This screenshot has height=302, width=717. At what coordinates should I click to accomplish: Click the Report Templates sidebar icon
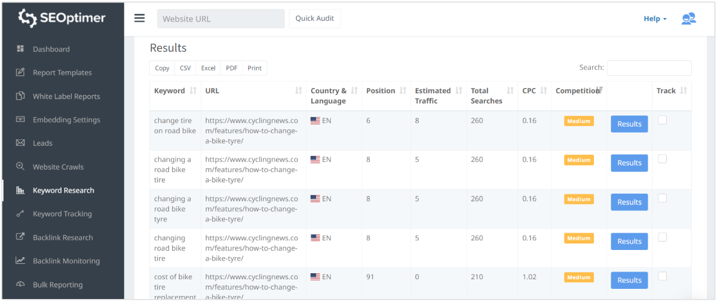[20, 72]
